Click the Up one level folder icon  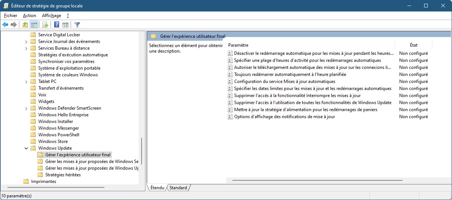[x=25, y=25]
